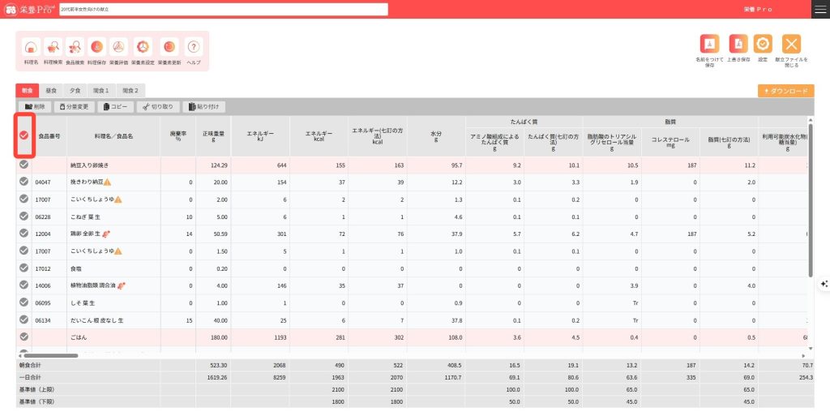The width and height of the screenshot is (830, 412).
Task: Switch to the 夕食 dinner tab
Action: point(75,91)
